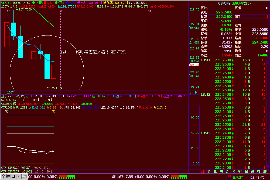Switch to the 特 tab

point(258,172)
